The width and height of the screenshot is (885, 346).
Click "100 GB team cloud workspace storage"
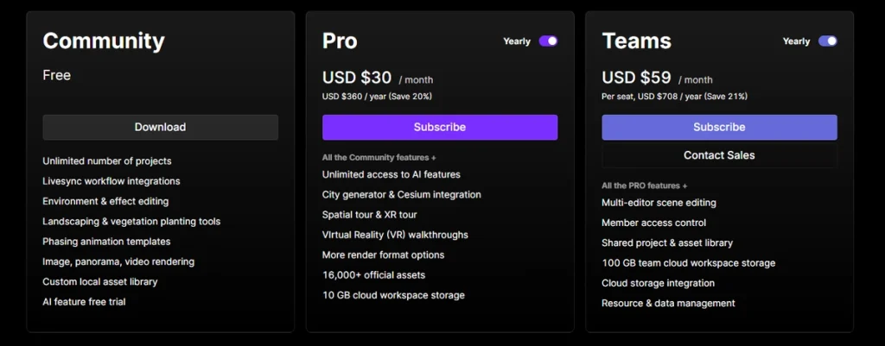(689, 263)
